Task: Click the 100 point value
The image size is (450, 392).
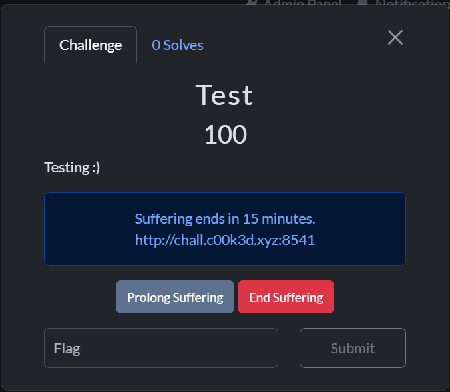Action: tap(225, 135)
